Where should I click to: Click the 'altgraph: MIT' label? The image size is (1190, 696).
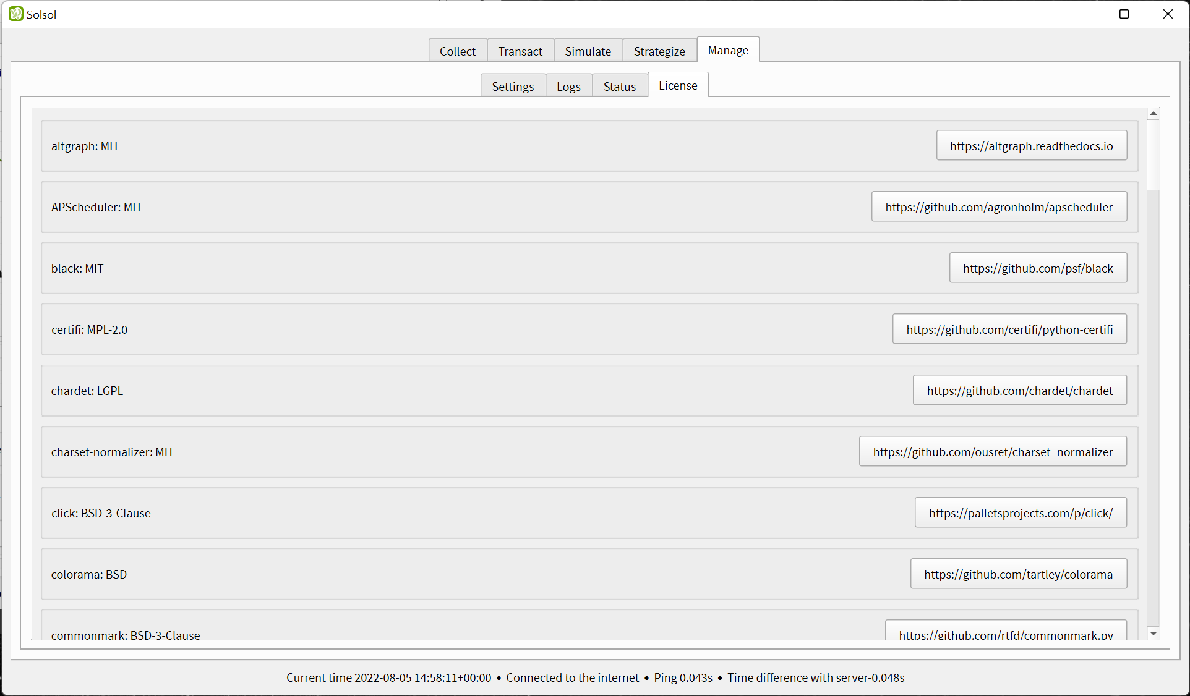85,146
